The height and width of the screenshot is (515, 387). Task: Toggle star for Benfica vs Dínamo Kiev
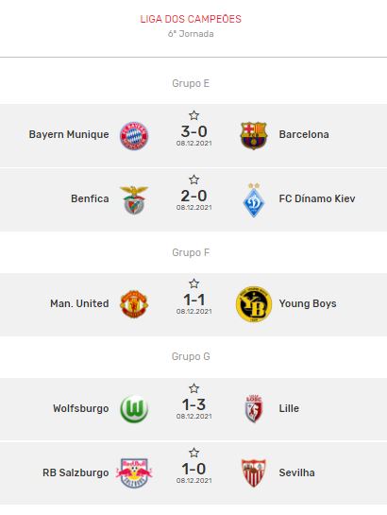(193, 180)
